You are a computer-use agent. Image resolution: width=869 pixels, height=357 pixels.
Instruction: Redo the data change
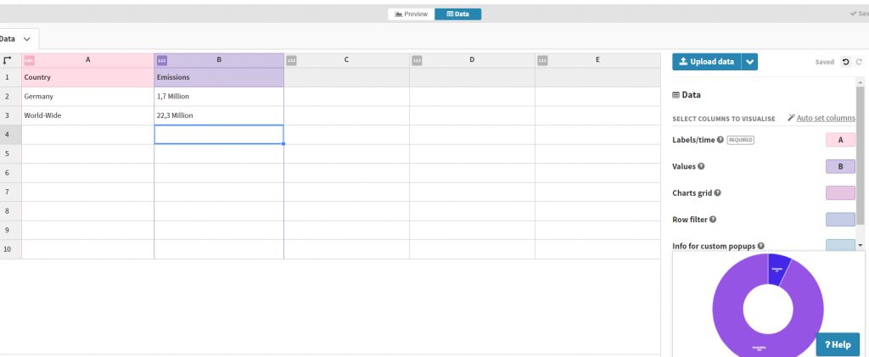pyautogui.click(x=859, y=62)
